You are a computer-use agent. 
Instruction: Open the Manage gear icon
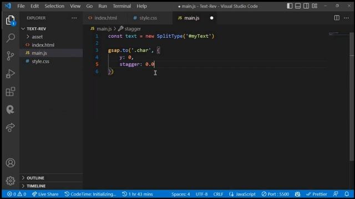pyautogui.click(x=11, y=181)
